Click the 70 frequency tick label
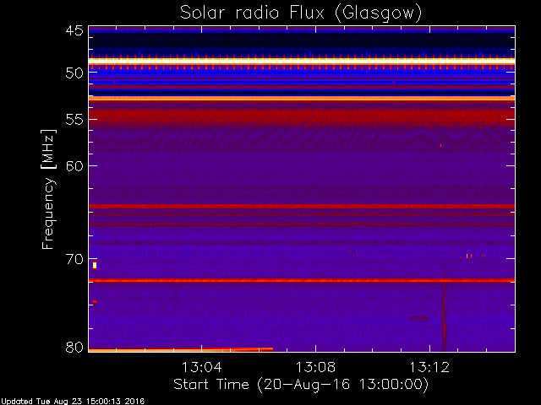This screenshot has width=541, height=405. 74,259
